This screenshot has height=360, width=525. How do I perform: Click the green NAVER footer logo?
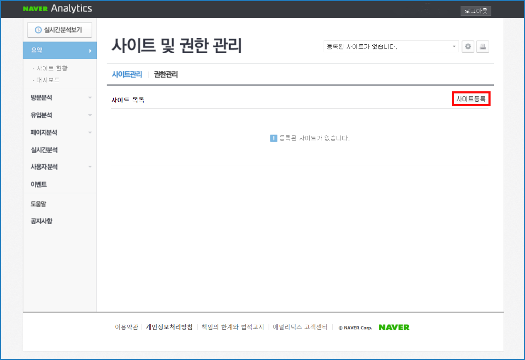click(394, 327)
